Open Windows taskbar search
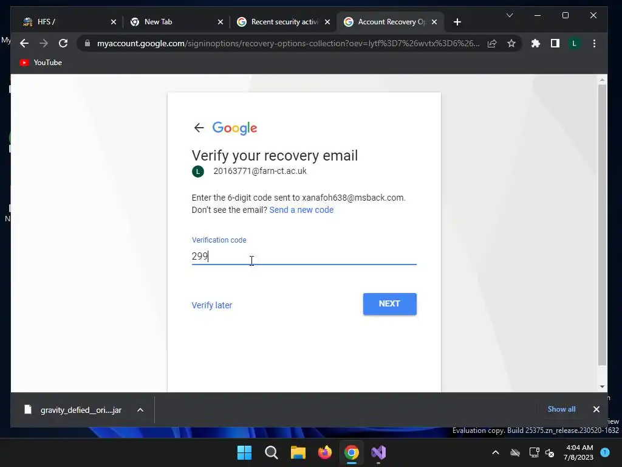The image size is (622, 467). coord(272,452)
